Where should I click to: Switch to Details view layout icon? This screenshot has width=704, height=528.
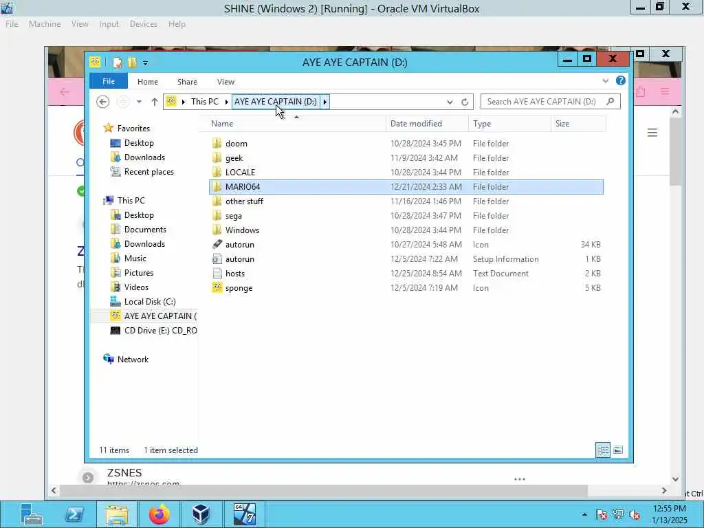[x=603, y=450]
